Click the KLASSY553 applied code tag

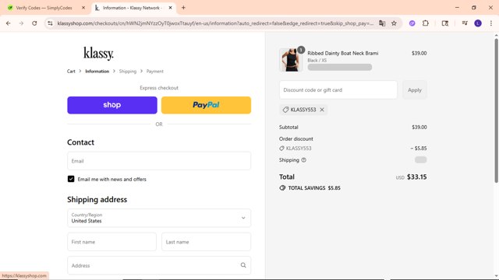click(303, 110)
